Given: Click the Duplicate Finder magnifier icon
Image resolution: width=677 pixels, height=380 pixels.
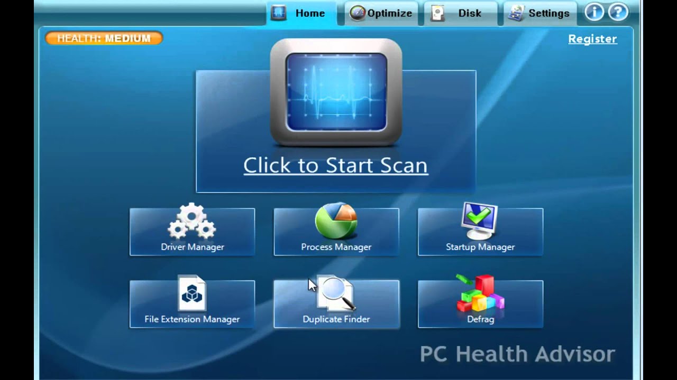Looking at the screenshot, I should (x=336, y=293).
